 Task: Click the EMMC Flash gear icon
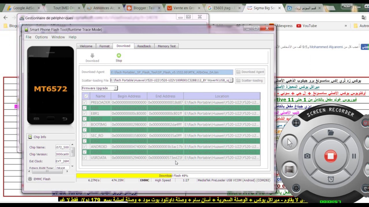click(30, 179)
